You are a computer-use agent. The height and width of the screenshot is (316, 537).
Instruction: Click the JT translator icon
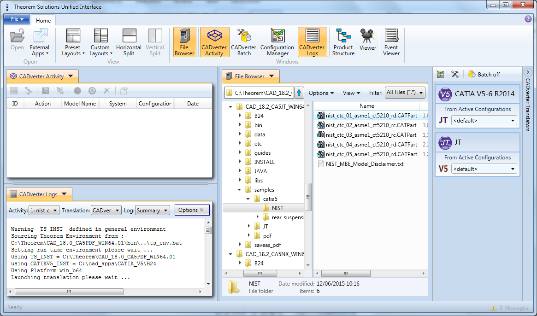tap(445, 142)
